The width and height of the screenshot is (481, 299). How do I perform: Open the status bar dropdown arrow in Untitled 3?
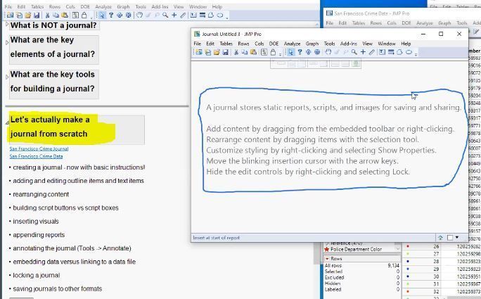coord(457,237)
